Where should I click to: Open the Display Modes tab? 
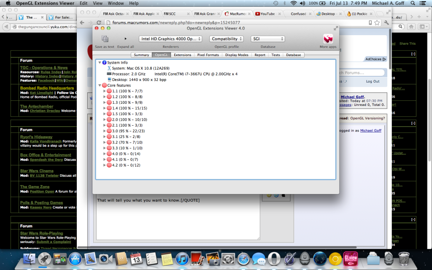tap(237, 55)
